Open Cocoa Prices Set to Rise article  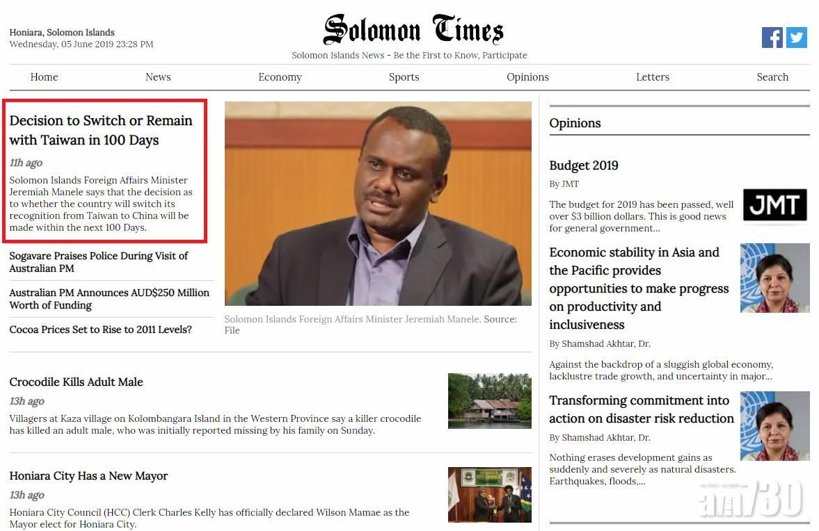point(100,329)
